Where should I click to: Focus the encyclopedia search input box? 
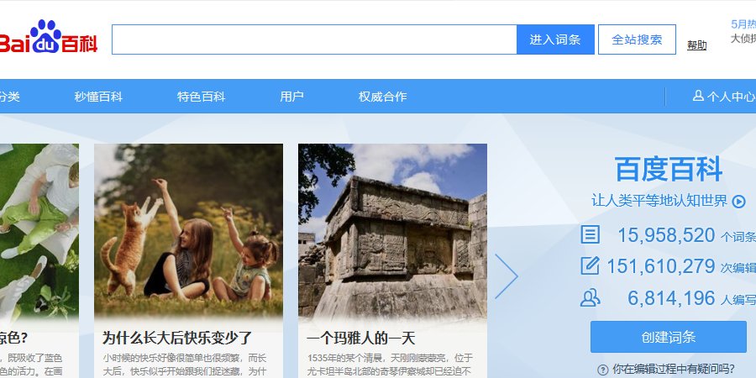point(314,39)
